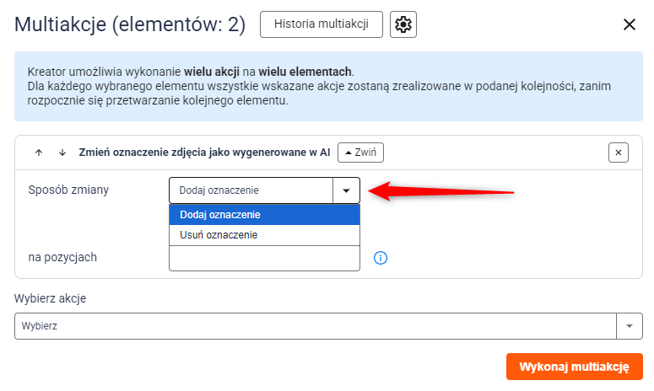Move action up with arrow icon
This screenshot has height=391, width=654.
tap(39, 153)
